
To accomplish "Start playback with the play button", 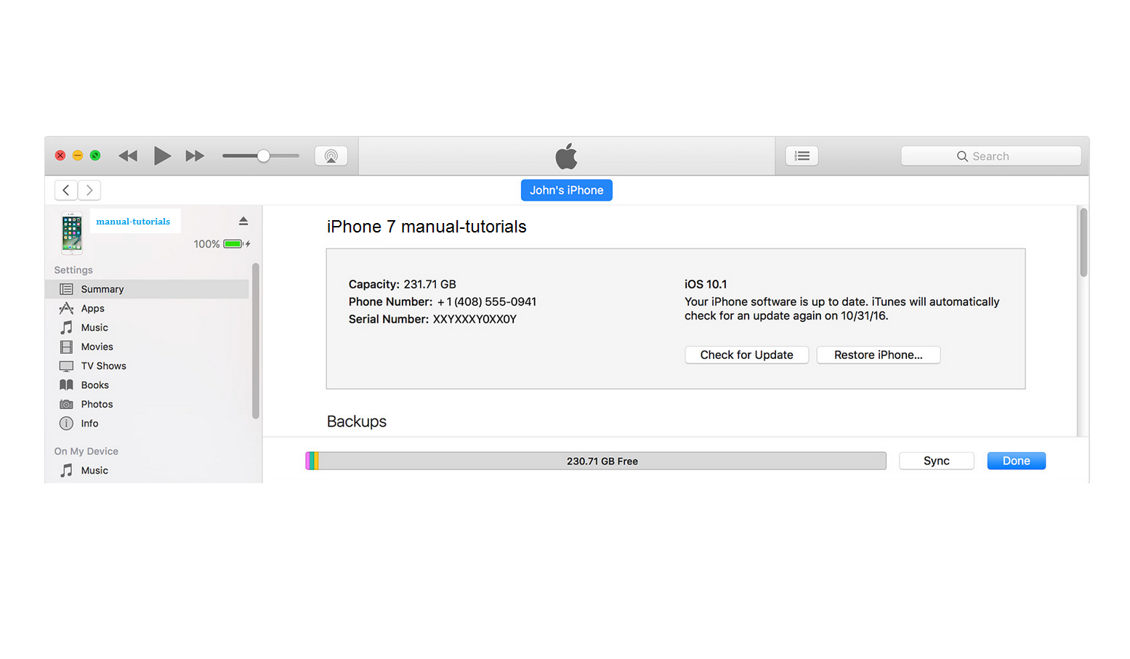I will point(162,155).
